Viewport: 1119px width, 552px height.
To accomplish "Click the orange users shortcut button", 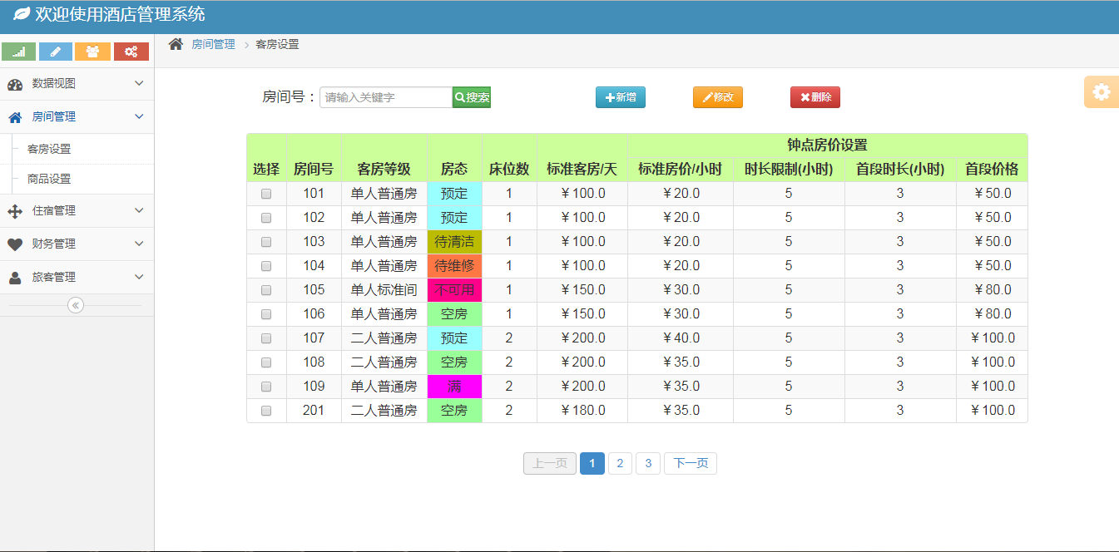I will pos(92,52).
